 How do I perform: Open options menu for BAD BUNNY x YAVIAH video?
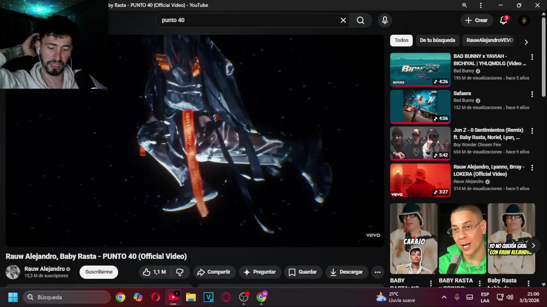pos(532,57)
